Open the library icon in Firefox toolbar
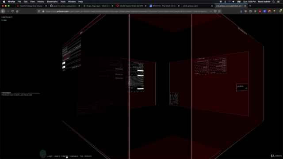The width and height of the screenshot is (283, 159). click(246, 11)
